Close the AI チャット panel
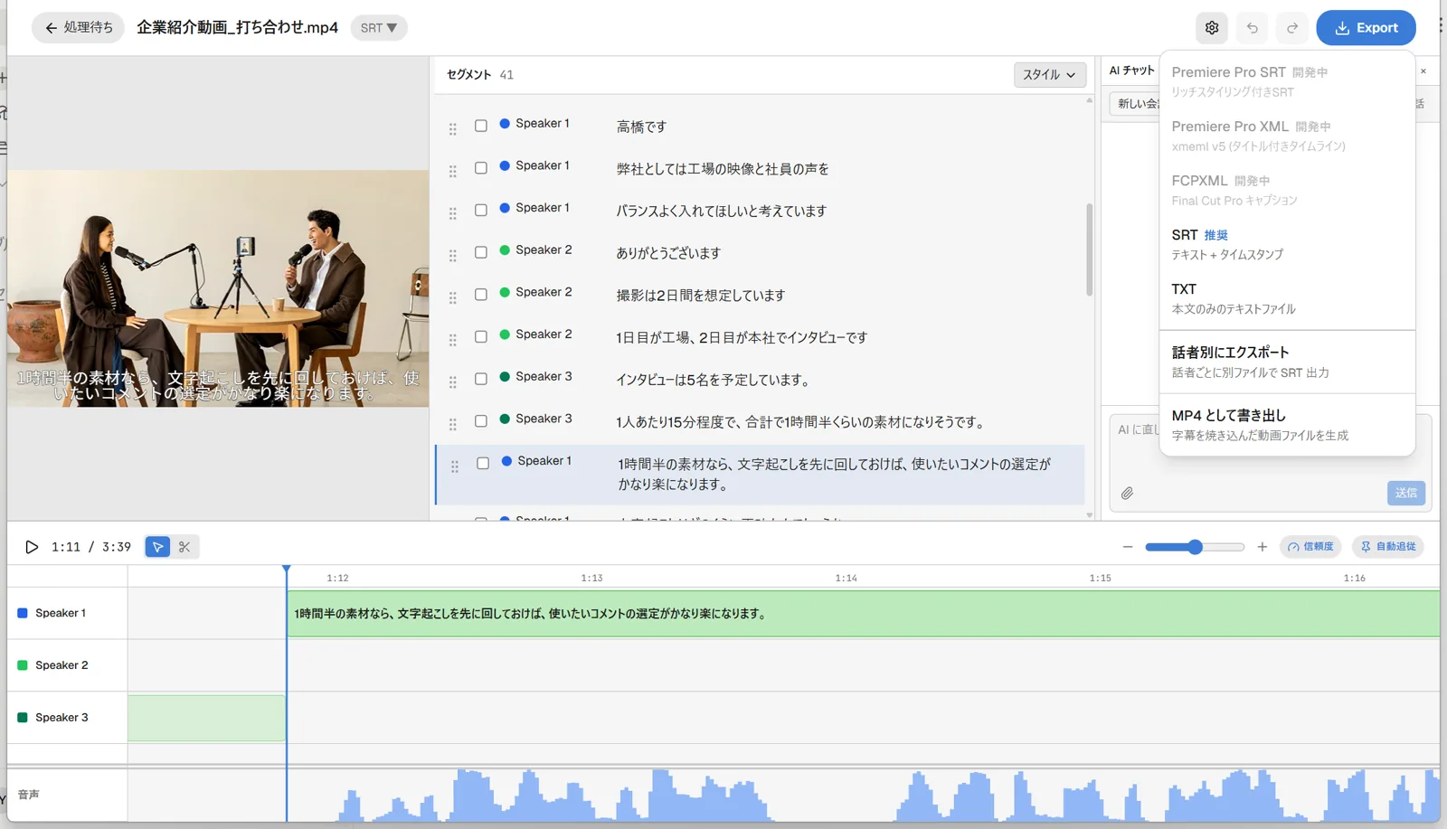1447x829 pixels. [x=1423, y=71]
